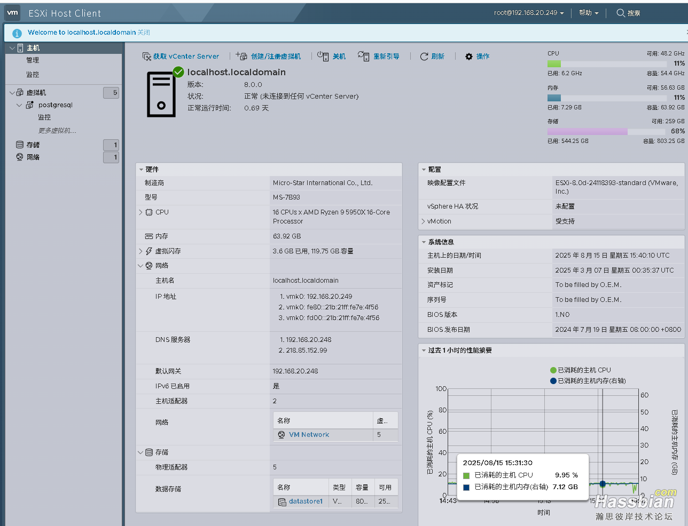Open the VM Network link
Viewport: 688px width, 526px height.
coord(309,435)
